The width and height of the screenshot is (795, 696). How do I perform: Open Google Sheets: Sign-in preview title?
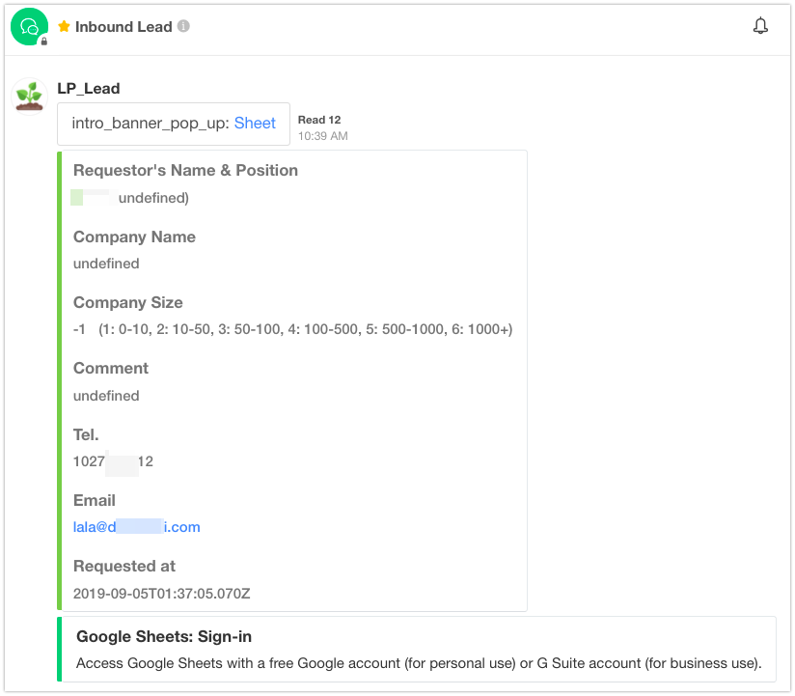(x=164, y=637)
